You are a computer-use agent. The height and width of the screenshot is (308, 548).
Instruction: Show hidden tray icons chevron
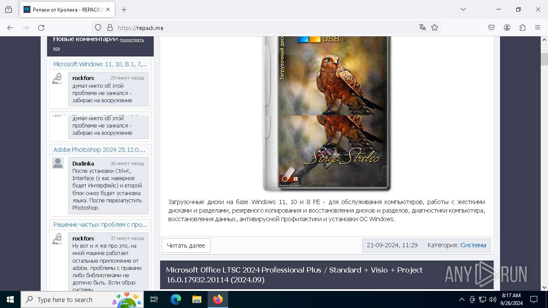(462, 299)
